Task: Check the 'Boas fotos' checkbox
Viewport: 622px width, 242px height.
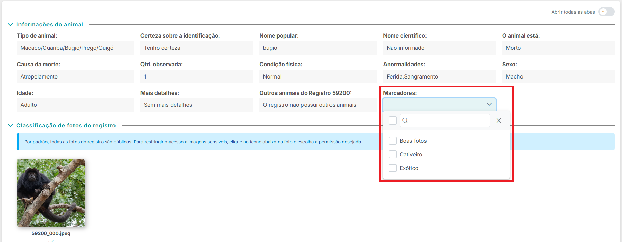Action: coord(393,141)
